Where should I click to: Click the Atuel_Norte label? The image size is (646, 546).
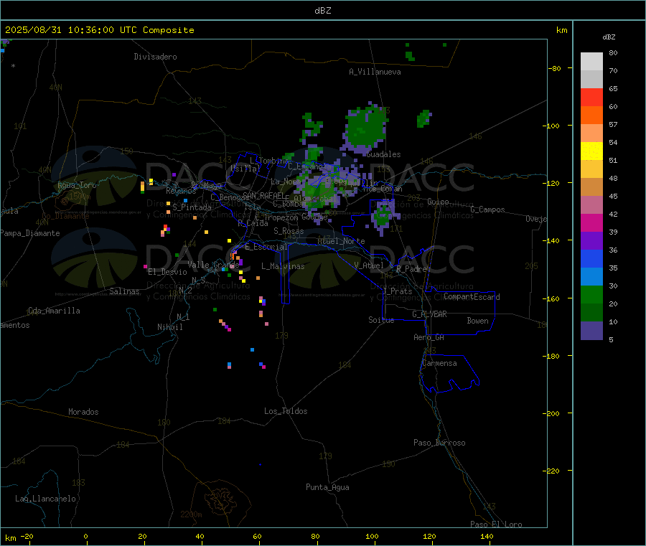(x=341, y=241)
